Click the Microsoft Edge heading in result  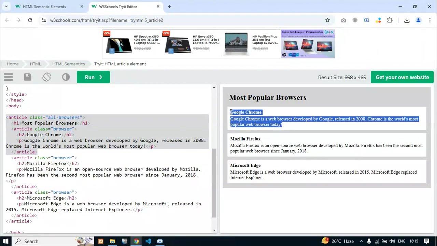245,165
